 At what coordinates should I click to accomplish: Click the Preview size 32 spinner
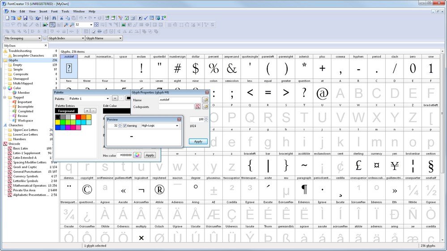(x=115, y=125)
